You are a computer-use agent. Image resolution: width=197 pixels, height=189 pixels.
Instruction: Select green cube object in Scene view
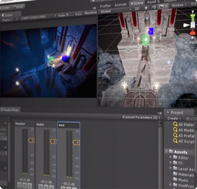pyautogui.click(x=146, y=40)
